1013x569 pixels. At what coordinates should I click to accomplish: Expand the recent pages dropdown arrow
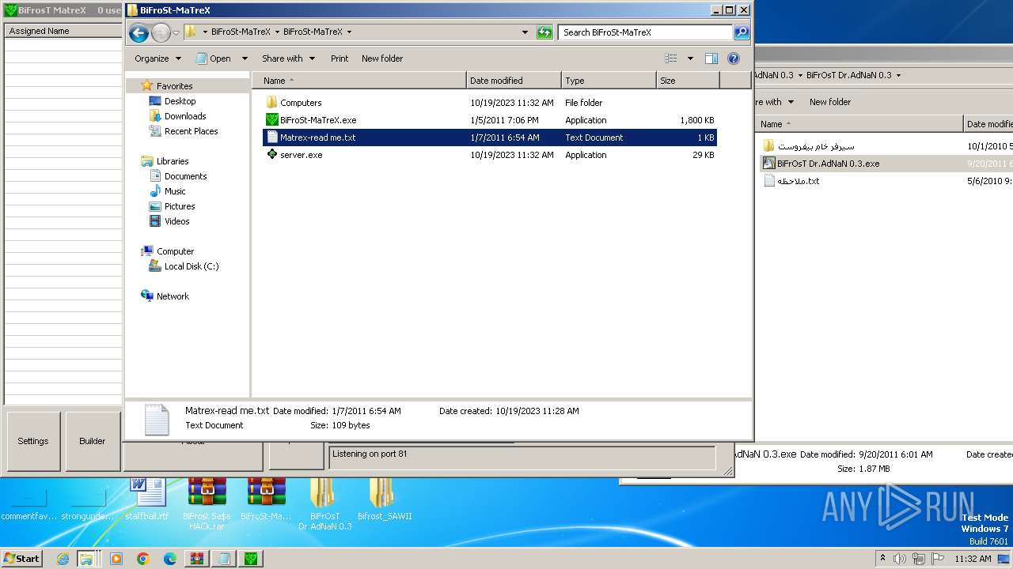pyautogui.click(x=176, y=32)
